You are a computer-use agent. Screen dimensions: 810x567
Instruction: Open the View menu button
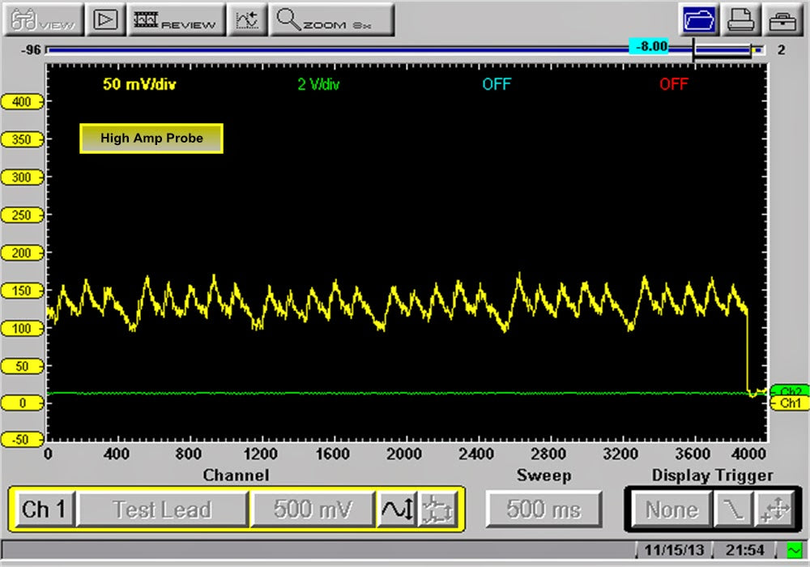(44, 20)
